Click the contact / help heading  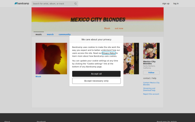click(149, 78)
